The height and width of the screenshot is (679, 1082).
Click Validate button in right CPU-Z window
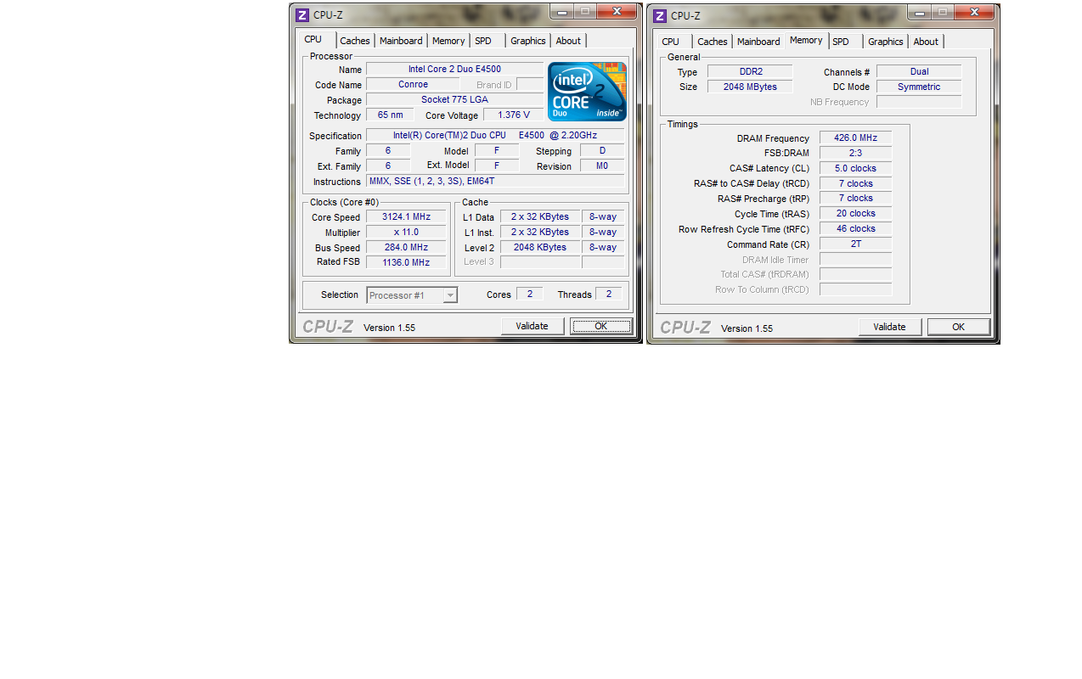(890, 328)
